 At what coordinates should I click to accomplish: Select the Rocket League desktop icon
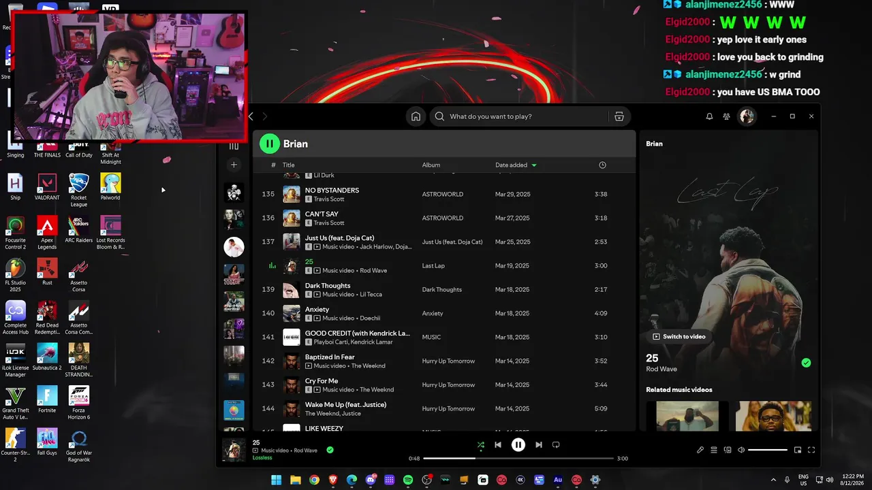pyautogui.click(x=79, y=189)
